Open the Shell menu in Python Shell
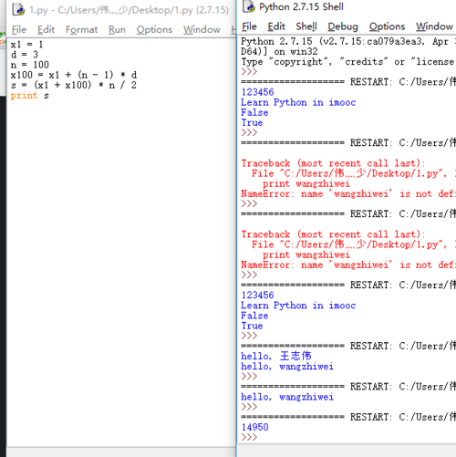 (306, 26)
